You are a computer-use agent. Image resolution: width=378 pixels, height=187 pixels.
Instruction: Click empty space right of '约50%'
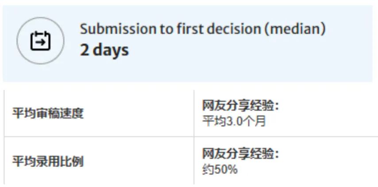point(306,170)
